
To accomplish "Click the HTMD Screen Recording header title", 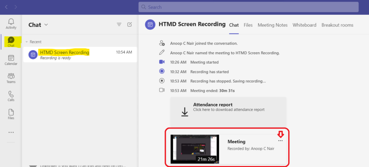I will point(192,24).
